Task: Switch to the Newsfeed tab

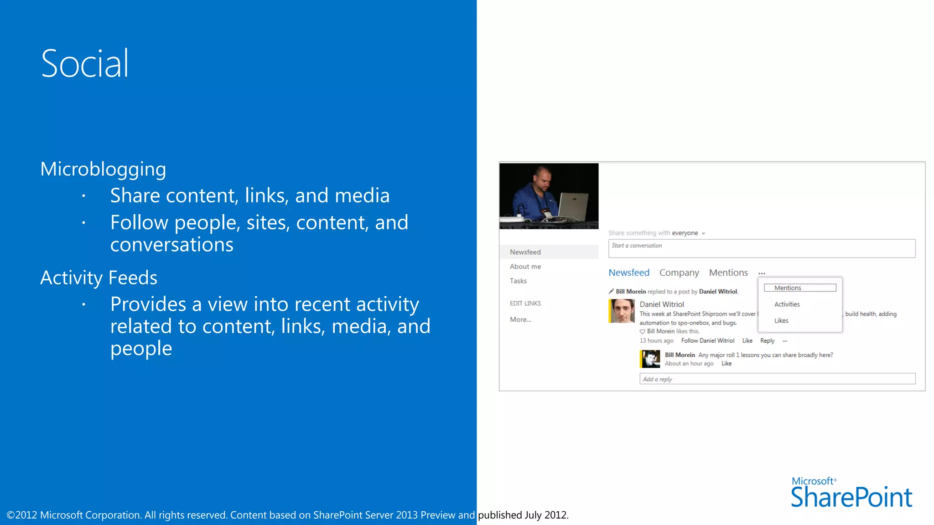Action: (x=629, y=273)
